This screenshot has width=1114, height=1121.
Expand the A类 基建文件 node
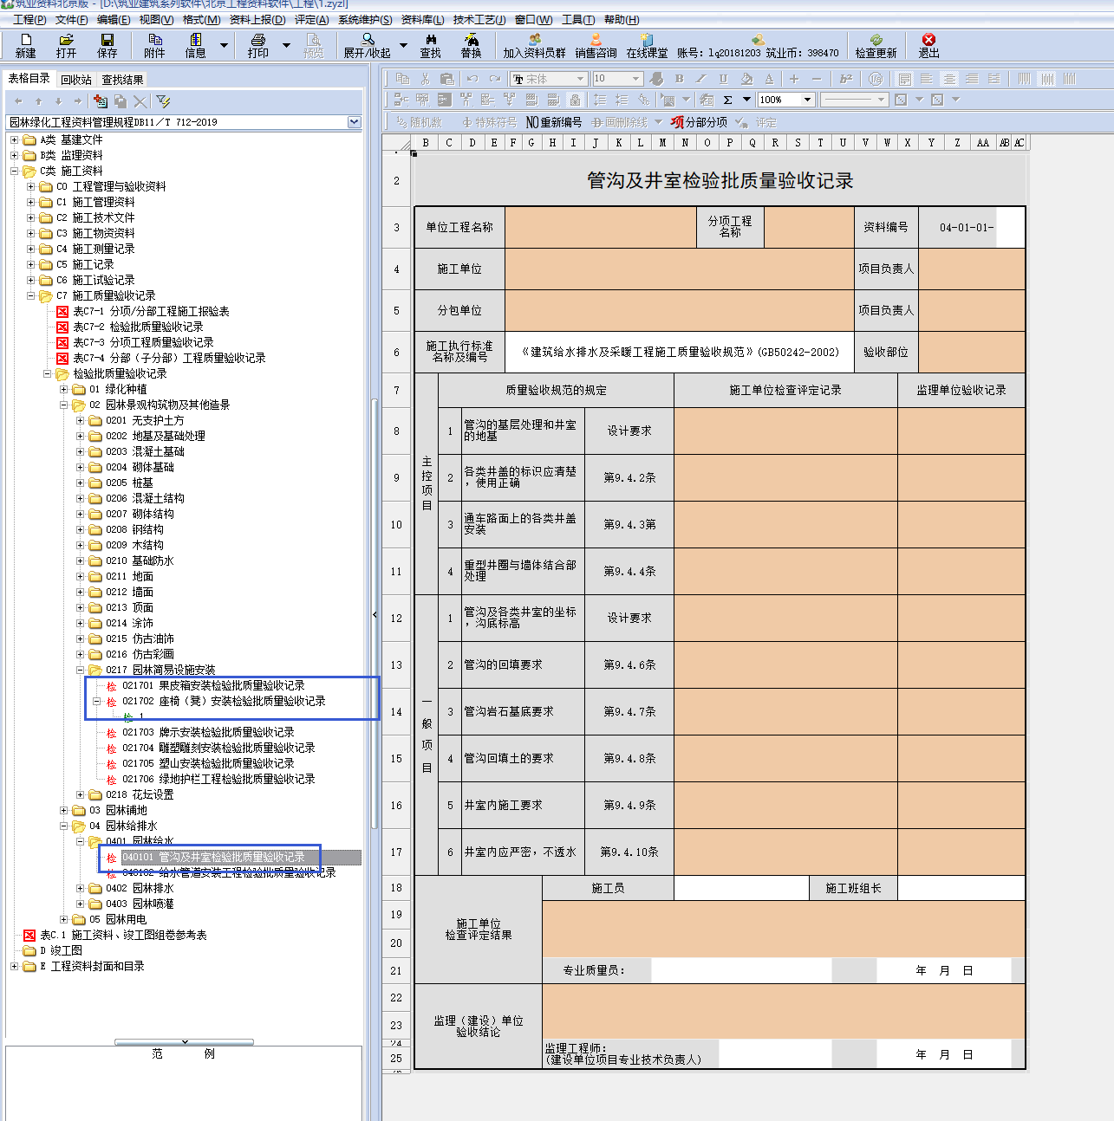[14, 139]
